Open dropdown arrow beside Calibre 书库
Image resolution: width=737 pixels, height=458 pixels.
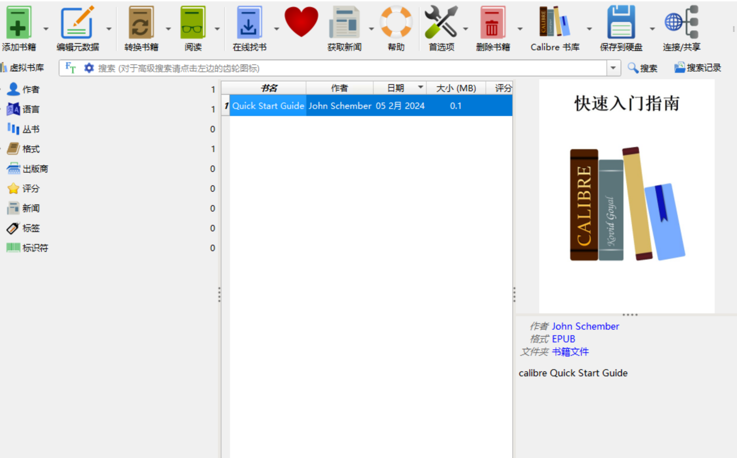pos(589,29)
